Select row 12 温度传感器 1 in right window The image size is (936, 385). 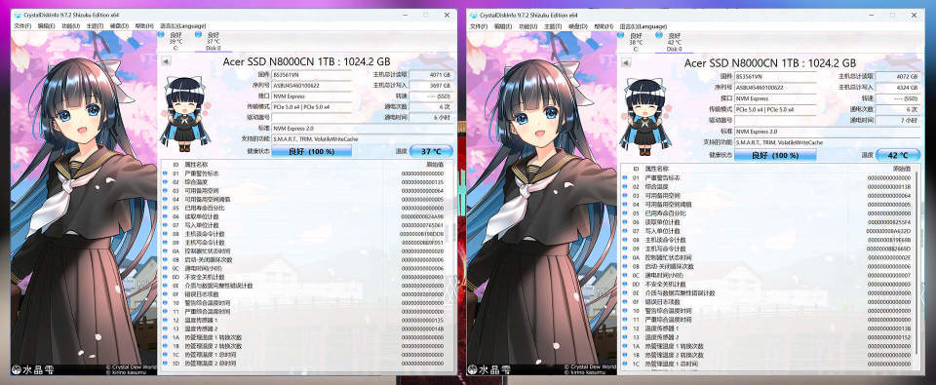[768, 328]
